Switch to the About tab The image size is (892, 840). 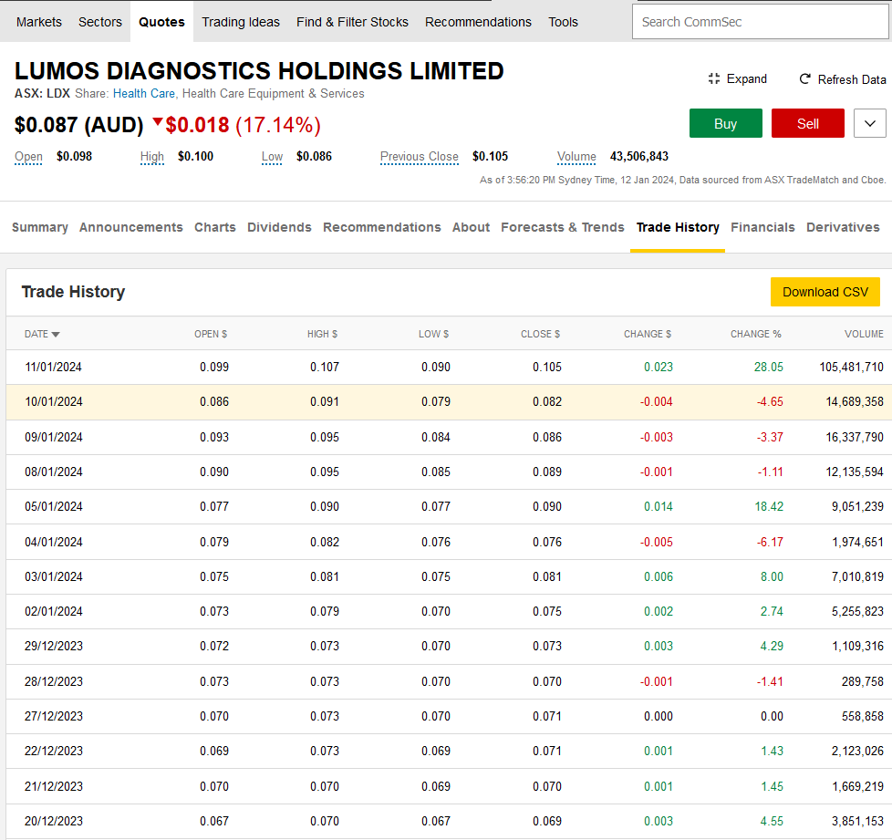tap(471, 227)
